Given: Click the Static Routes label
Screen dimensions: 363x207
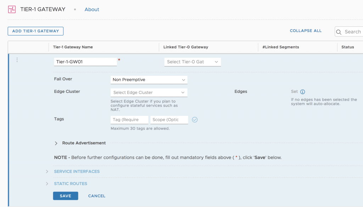Looking at the screenshot, I should [x=71, y=184].
